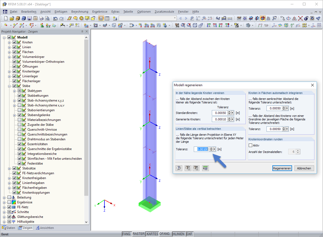Open the load case dropdown in the toolbar
The width and height of the screenshot is (323, 237).
(x=175, y=18)
